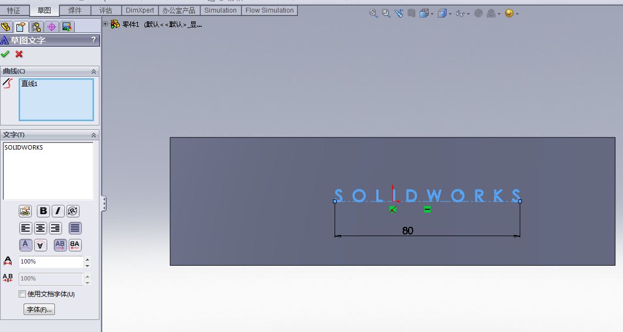Enable the 使用文档字体 checkbox
Image resolution: width=623 pixels, height=332 pixels.
click(x=22, y=294)
